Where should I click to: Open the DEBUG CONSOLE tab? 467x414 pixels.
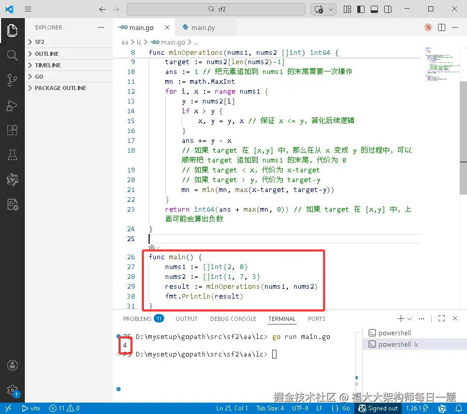233,319
